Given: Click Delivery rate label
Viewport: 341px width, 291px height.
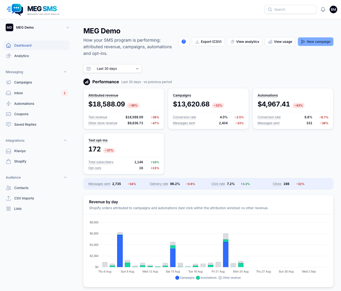Looking at the screenshot, I should click(159, 184).
